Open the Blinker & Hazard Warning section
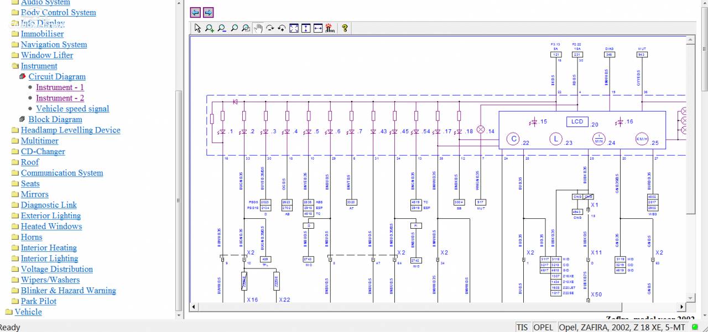This screenshot has height=332, width=708. click(x=69, y=291)
